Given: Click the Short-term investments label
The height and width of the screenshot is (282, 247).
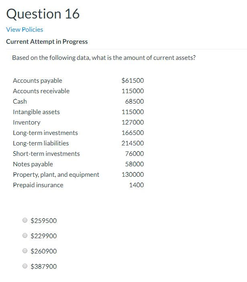Looking at the screenshot, I should point(46,153).
